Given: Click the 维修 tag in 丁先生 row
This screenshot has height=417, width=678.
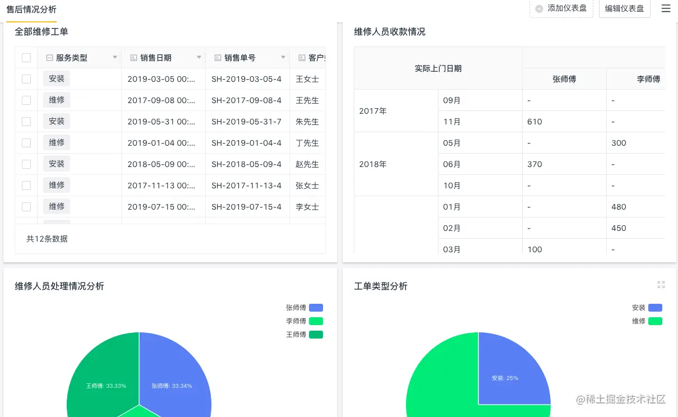Looking at the screenshot, I should coord(57,143).
